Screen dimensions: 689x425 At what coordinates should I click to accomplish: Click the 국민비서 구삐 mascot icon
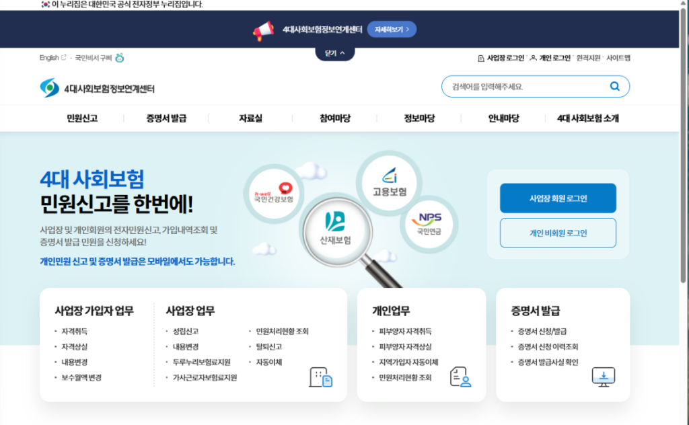tap(120, 58)
